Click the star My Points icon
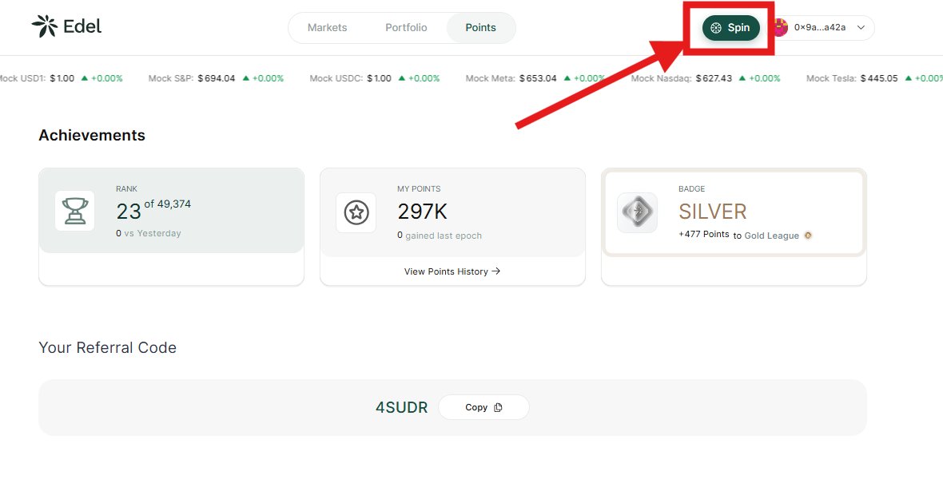943x483 pixels. tap(356, 212)
